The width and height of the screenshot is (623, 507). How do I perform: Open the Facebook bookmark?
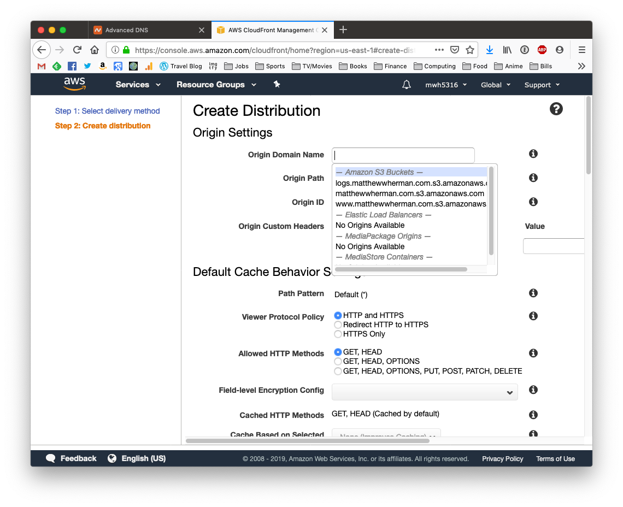72,66
